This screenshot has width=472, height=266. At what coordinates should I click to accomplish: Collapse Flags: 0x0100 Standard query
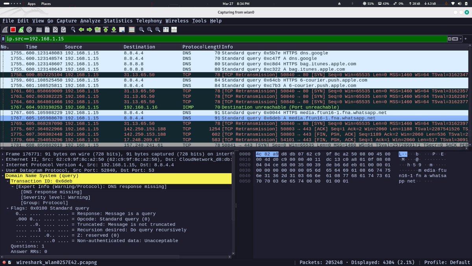[7, 208]
